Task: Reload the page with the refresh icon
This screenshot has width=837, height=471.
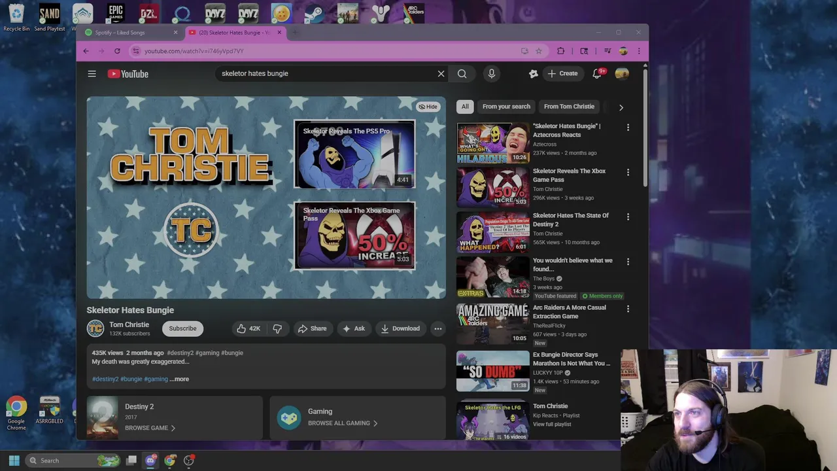Action: click(117, 51)
